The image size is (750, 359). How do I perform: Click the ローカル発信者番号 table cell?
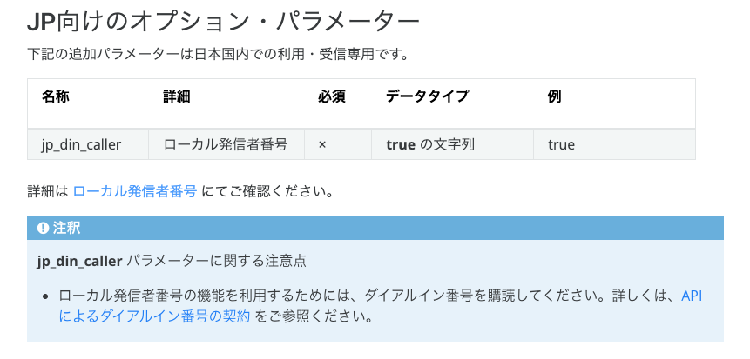tap(226, 144)
